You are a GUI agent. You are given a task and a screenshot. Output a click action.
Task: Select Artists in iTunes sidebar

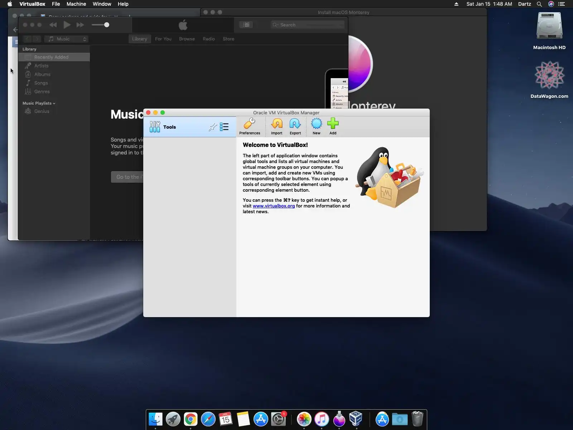click(x=54, y=66)
